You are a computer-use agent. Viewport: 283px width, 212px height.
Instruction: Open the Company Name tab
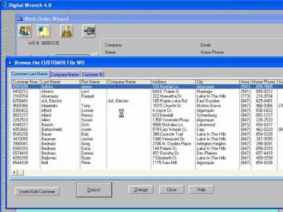click(x=65, y=74)
